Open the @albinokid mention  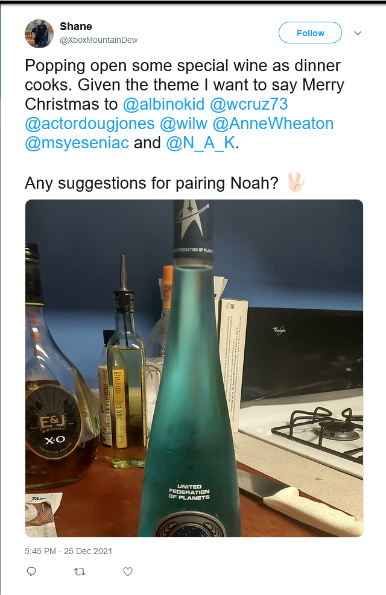click(x=163, y=104)
